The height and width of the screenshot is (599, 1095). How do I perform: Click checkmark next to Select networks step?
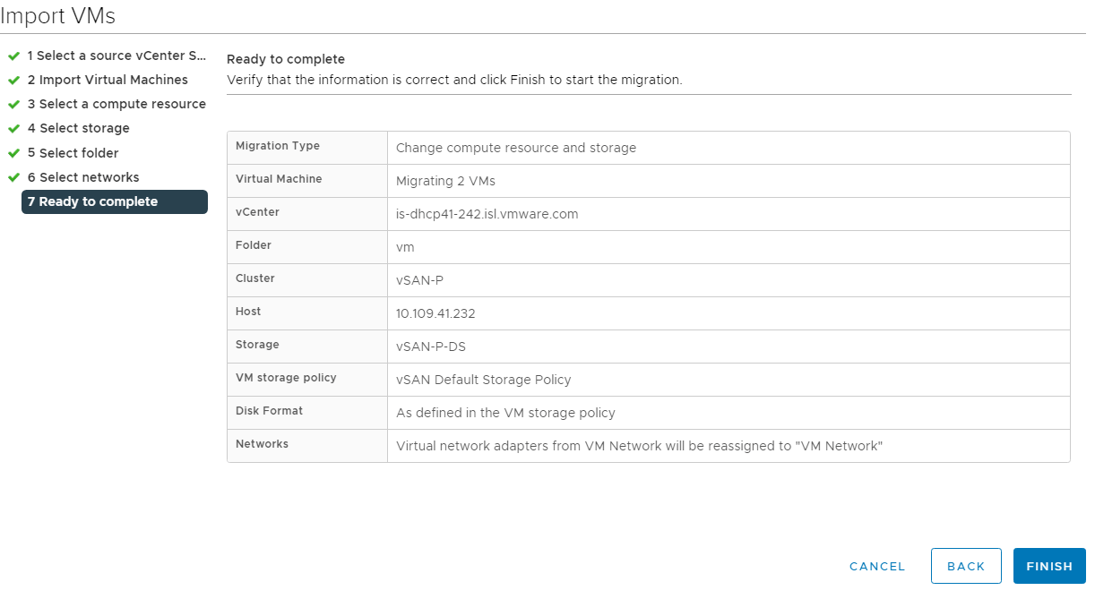(14, 177)
